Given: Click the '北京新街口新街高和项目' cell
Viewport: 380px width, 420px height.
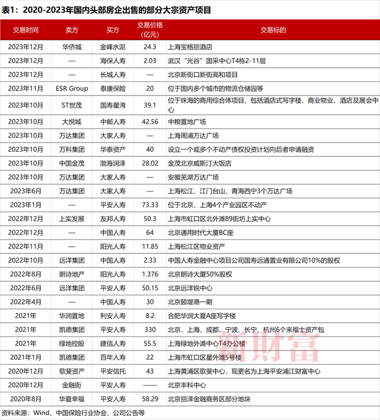Looking at the screenshot, I should (202, 75).
